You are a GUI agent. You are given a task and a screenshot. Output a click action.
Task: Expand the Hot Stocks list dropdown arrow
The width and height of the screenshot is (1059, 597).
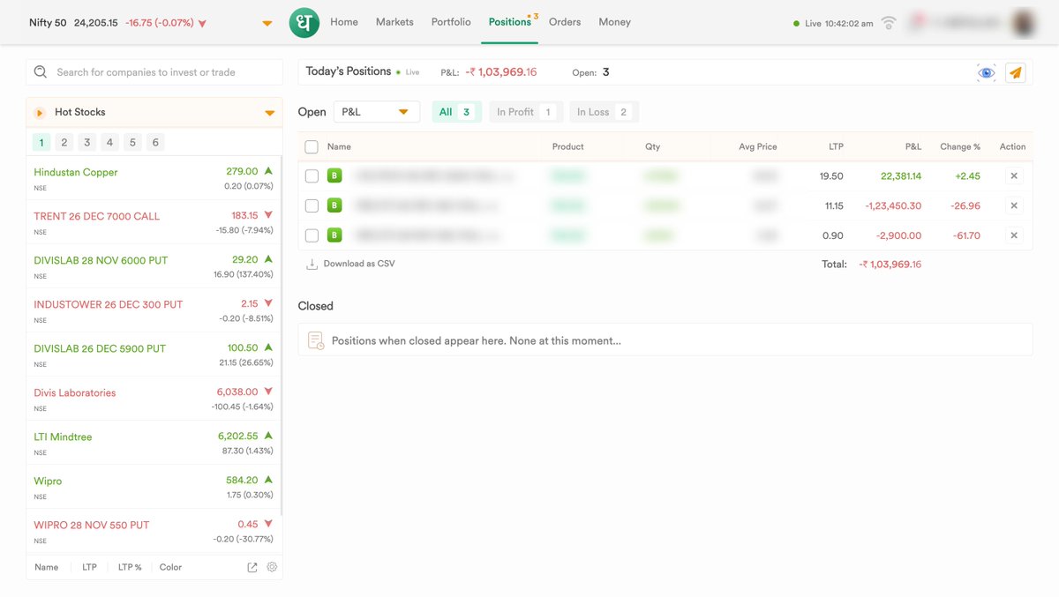[x=270, y=113]
